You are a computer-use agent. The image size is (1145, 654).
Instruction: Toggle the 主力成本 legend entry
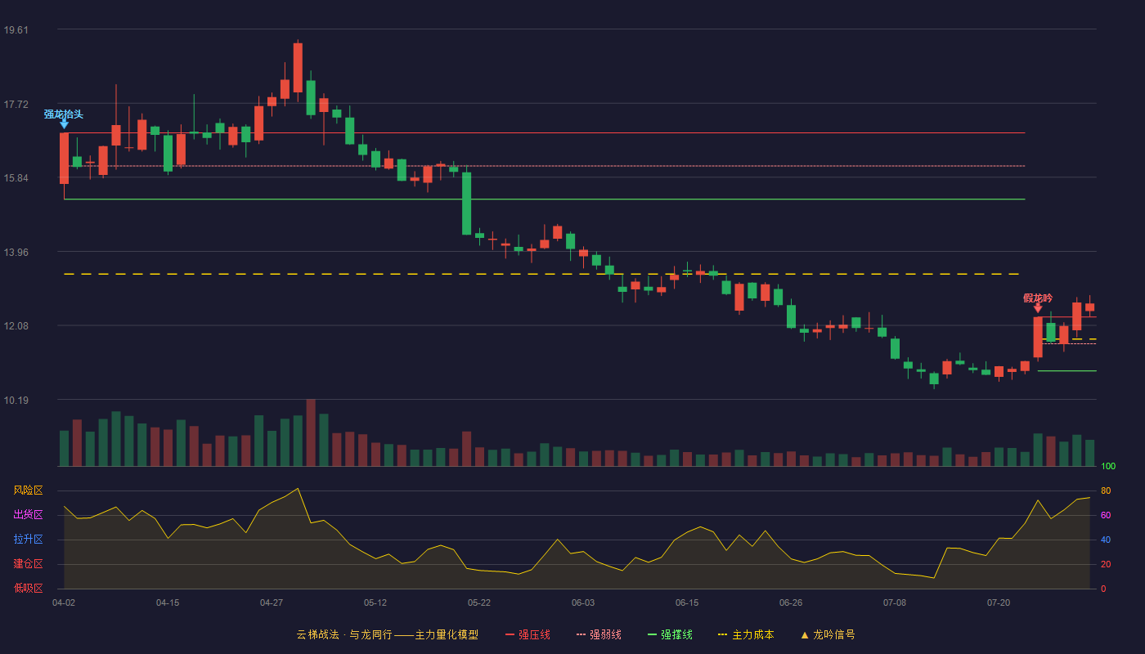click(745, 635)
